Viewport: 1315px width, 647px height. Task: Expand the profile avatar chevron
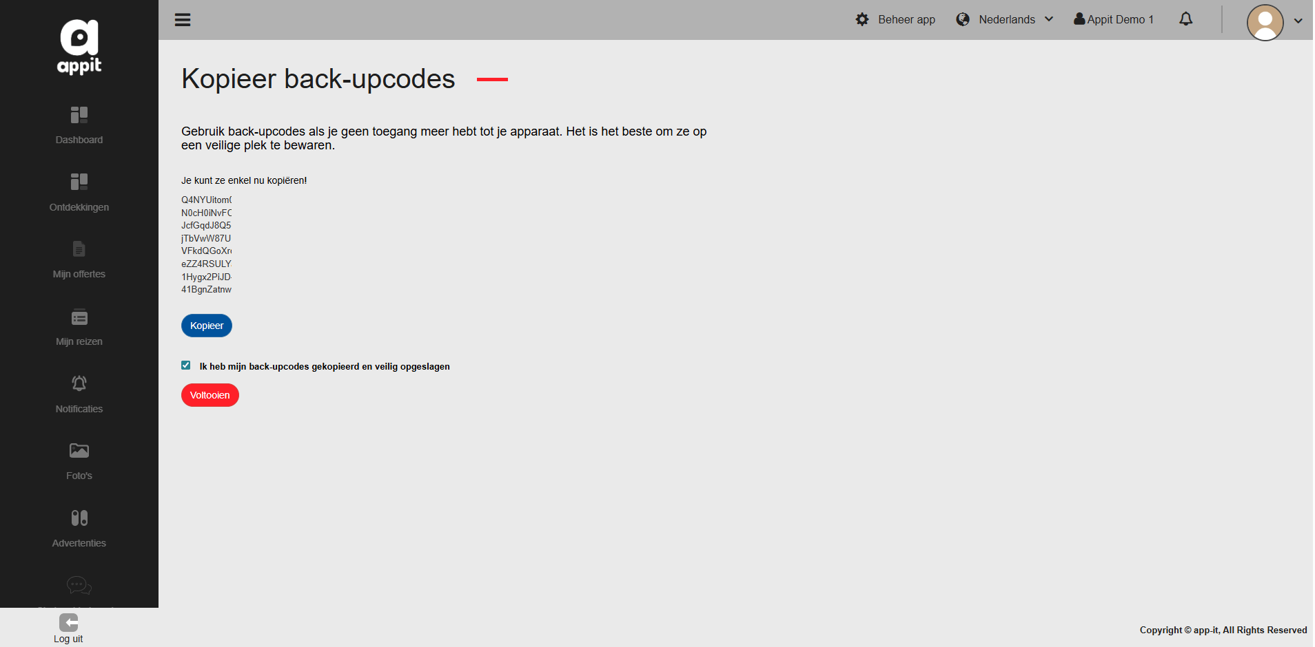point(1298,21)
